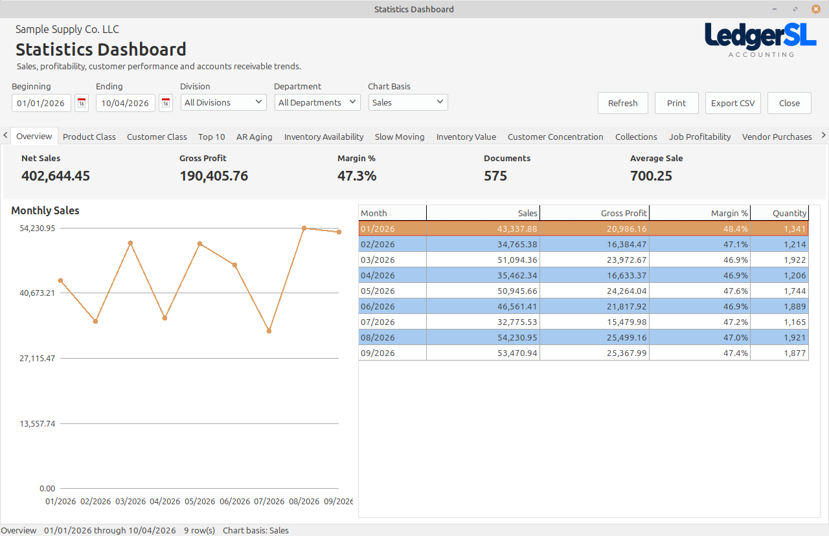Click the Print button

point(677,103)
